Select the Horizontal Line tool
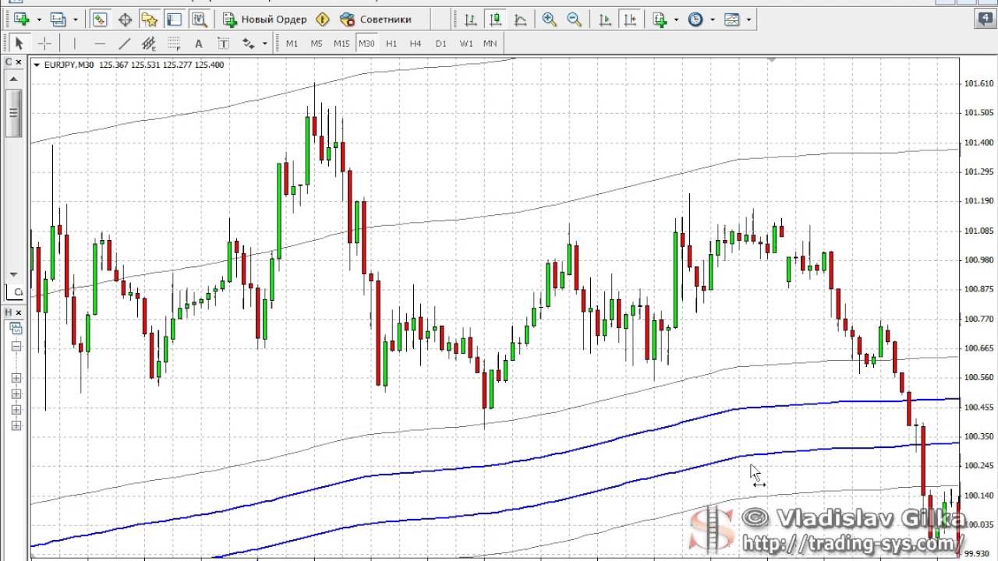This screenshot has height=561, width=998. click(99, 44)
